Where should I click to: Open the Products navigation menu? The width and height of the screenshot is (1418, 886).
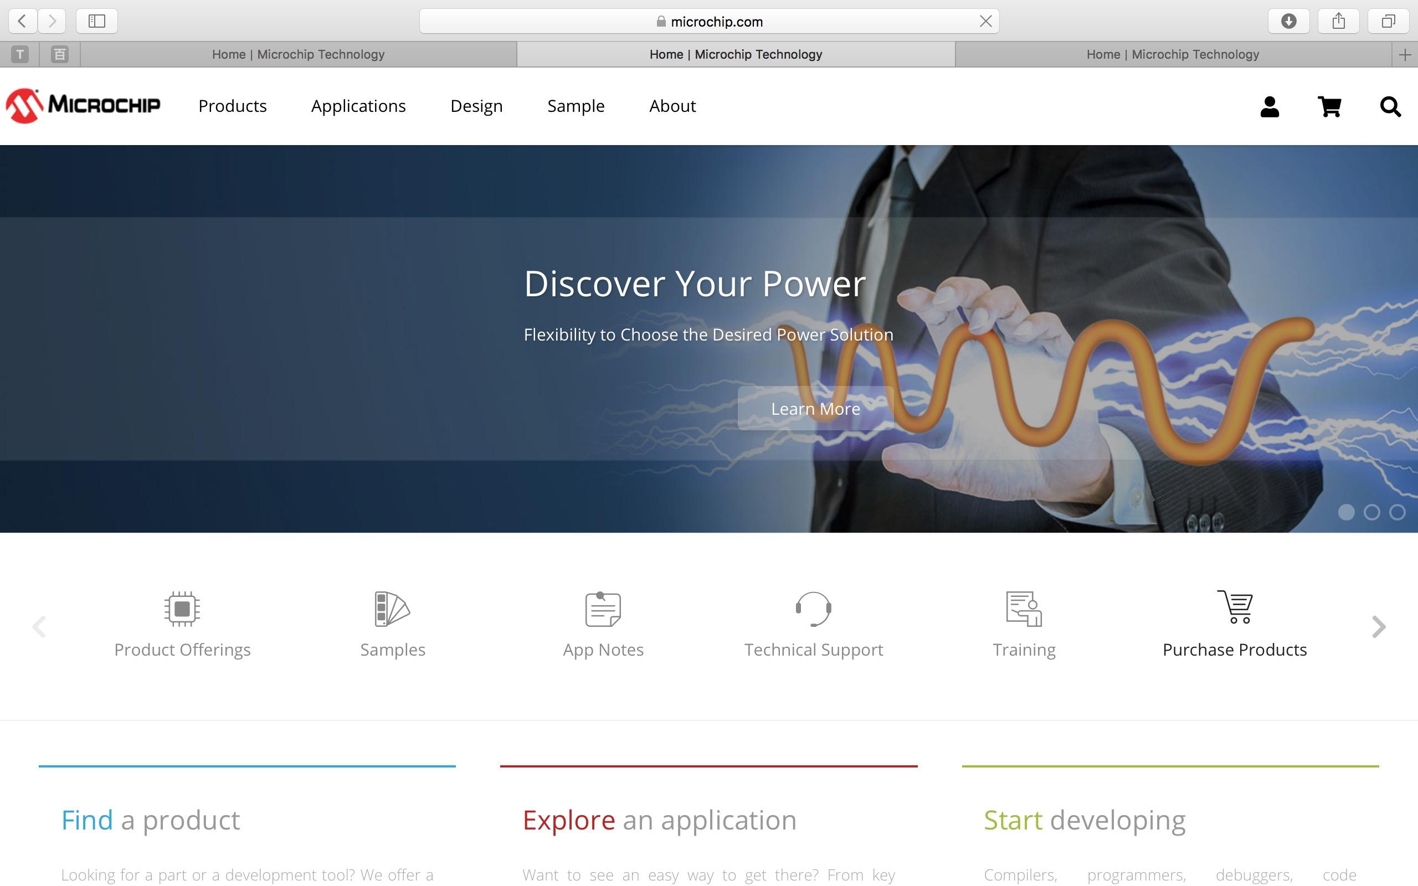point(232,106)
